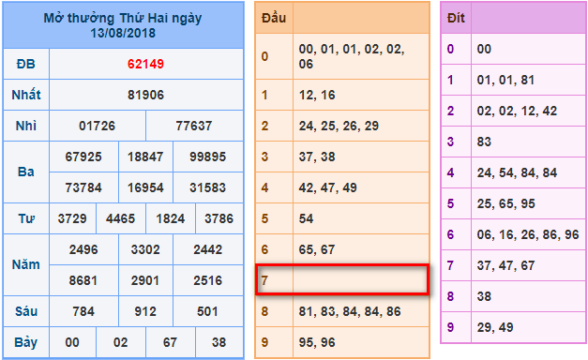Screen dimensions: 588x360
Task: Click fifth prize number 2516
Action: pyautogui.click(x=207, y=280)
